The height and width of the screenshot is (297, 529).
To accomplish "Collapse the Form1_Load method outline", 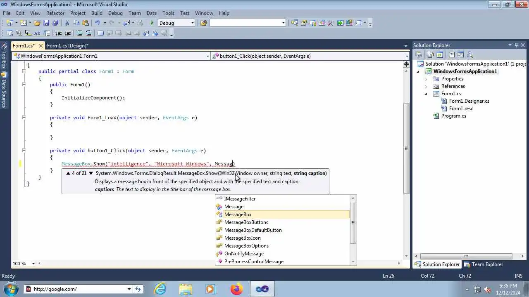I will click(x=24, y=118).
